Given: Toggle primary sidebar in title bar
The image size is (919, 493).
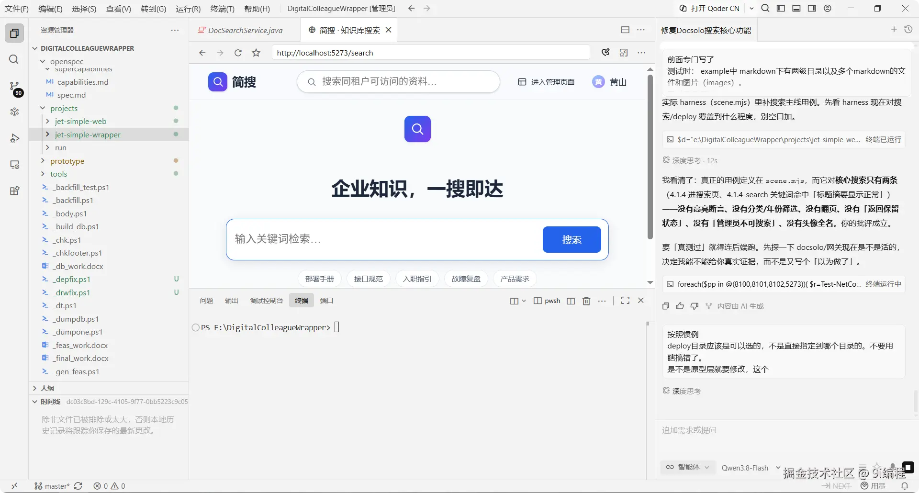Looking at the screenshot, I should point(781,8).
